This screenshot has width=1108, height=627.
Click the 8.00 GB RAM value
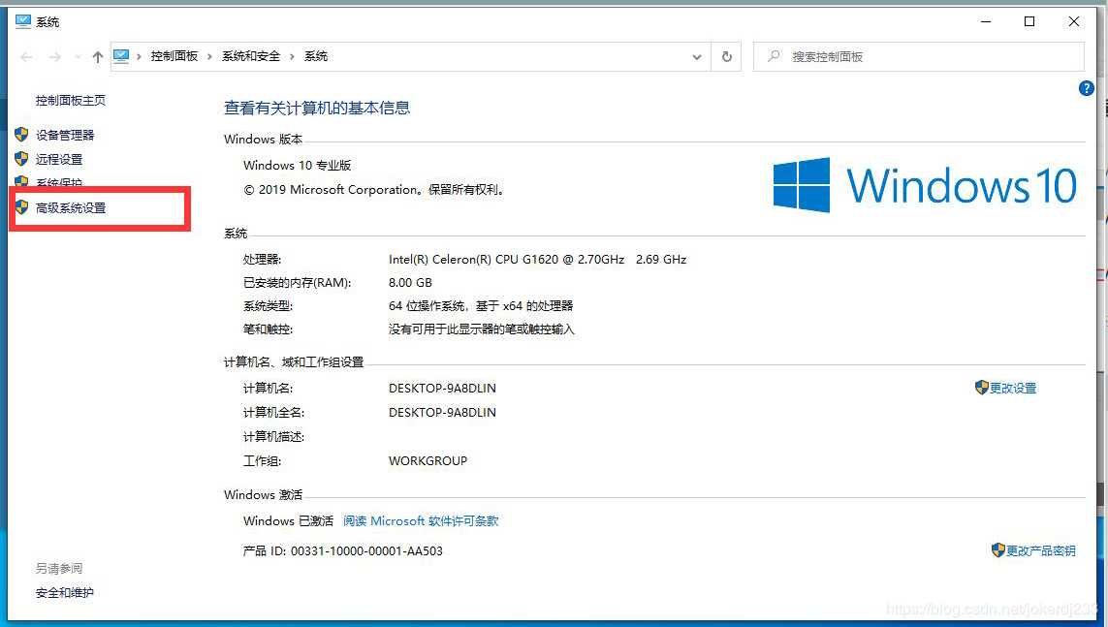[410, 282]
